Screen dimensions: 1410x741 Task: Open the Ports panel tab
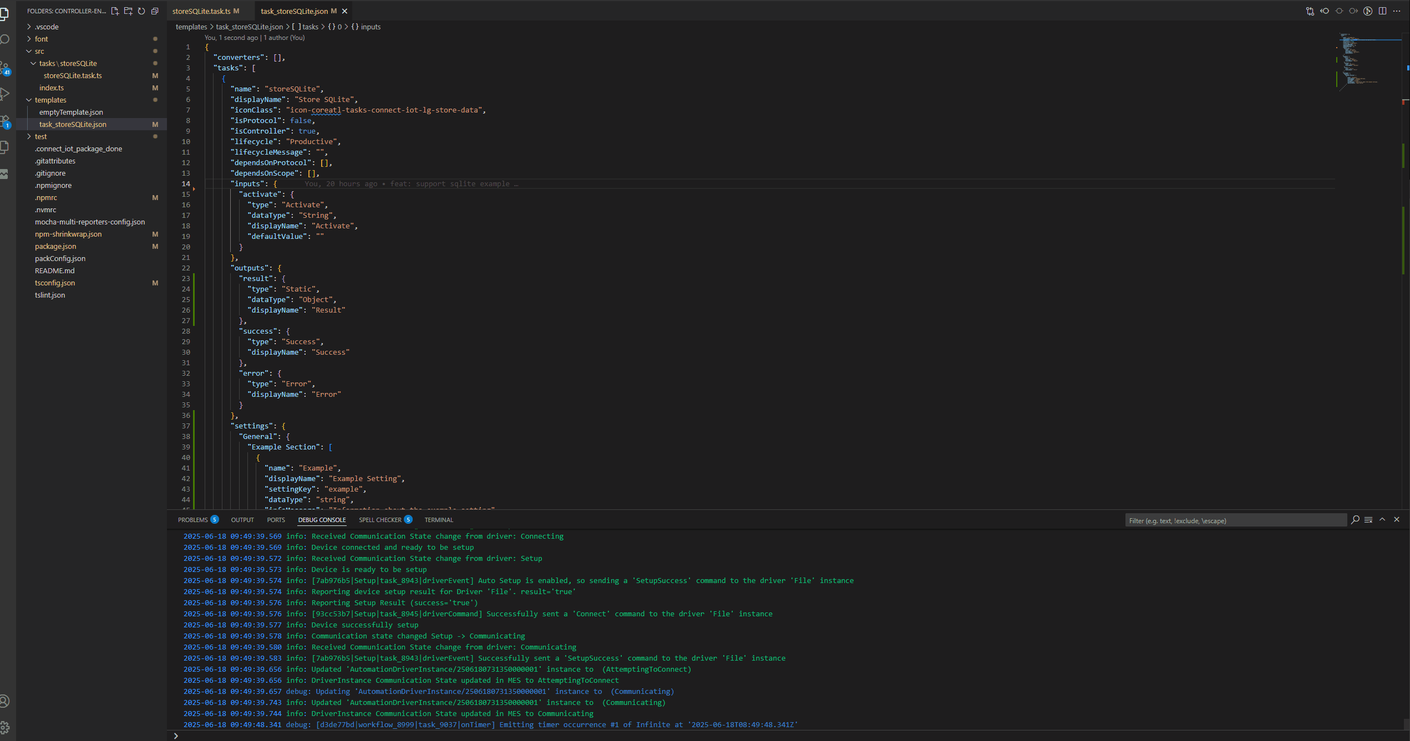click(x=276, y=520)
